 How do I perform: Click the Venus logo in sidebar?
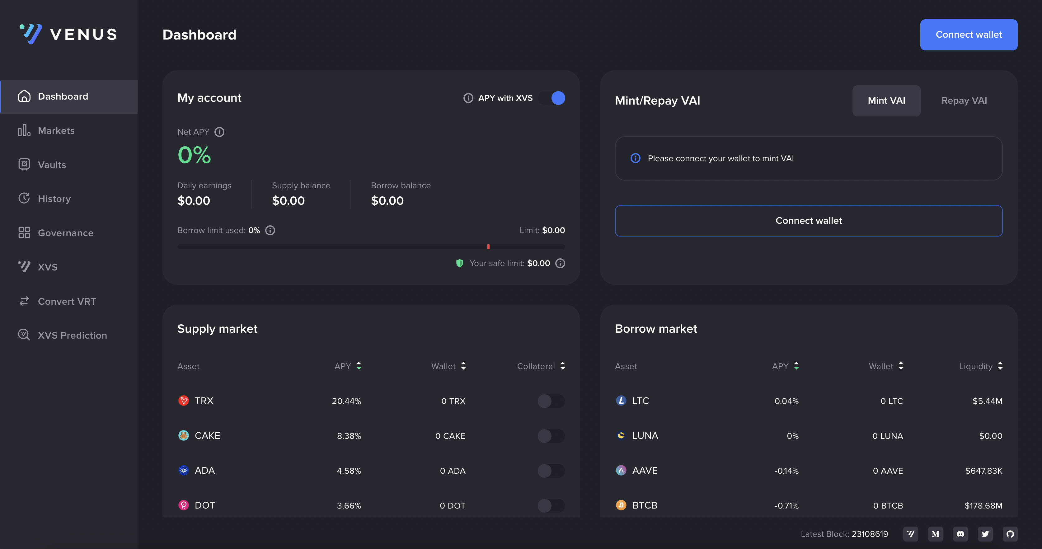click(x=68, y=34)
